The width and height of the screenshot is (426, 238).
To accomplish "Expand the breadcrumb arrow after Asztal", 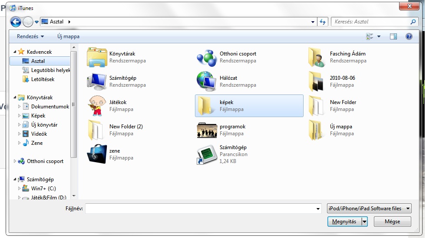I will tap(69, 22).
